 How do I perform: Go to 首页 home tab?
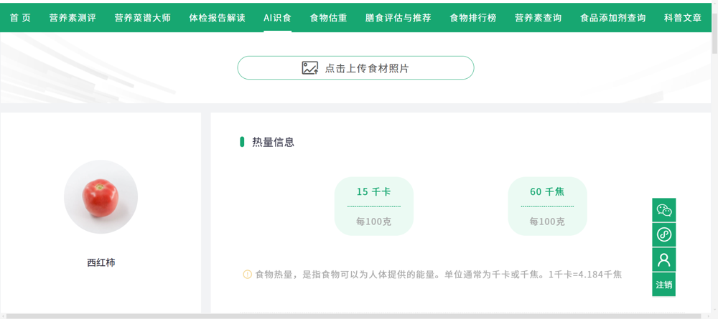[20, 17]
